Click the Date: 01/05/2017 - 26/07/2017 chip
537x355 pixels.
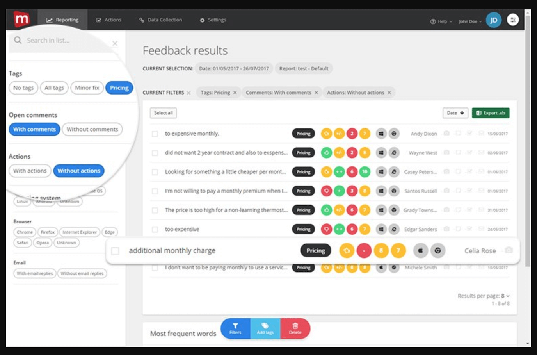click(234, 68)
